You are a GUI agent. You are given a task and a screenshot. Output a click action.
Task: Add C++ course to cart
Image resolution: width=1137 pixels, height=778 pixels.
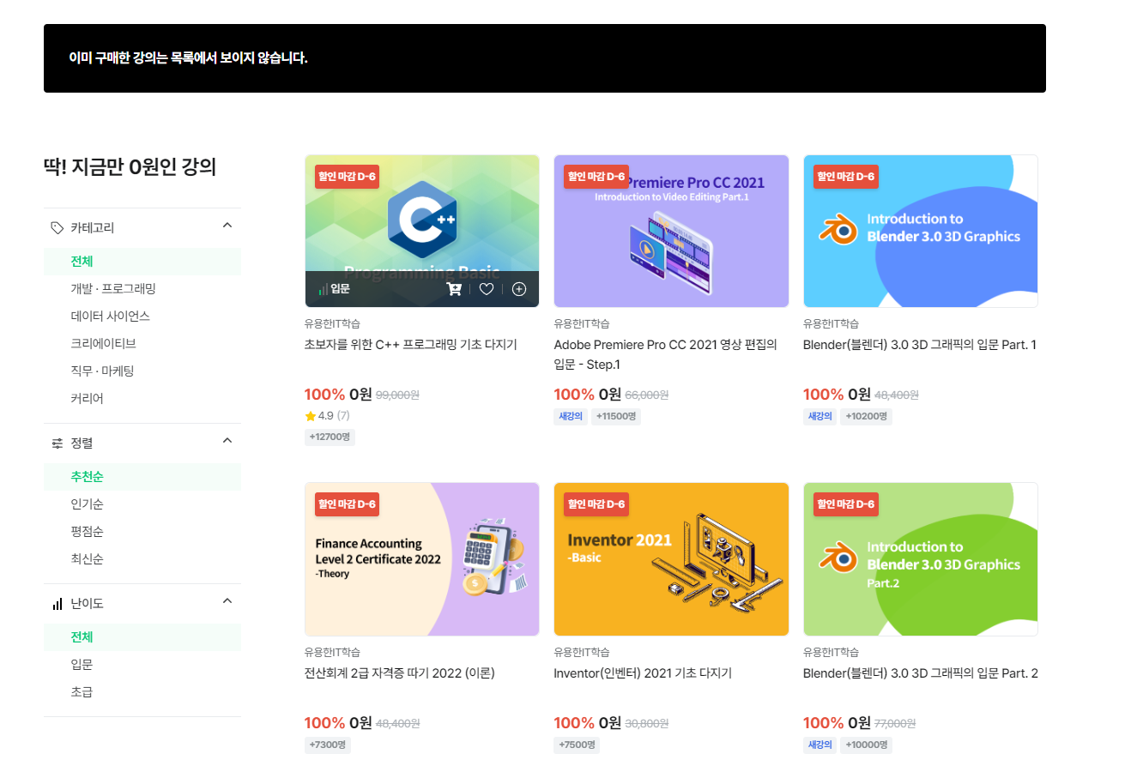click(454, 289)
